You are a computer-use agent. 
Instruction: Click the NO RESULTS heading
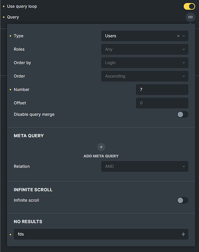point(28,222)
